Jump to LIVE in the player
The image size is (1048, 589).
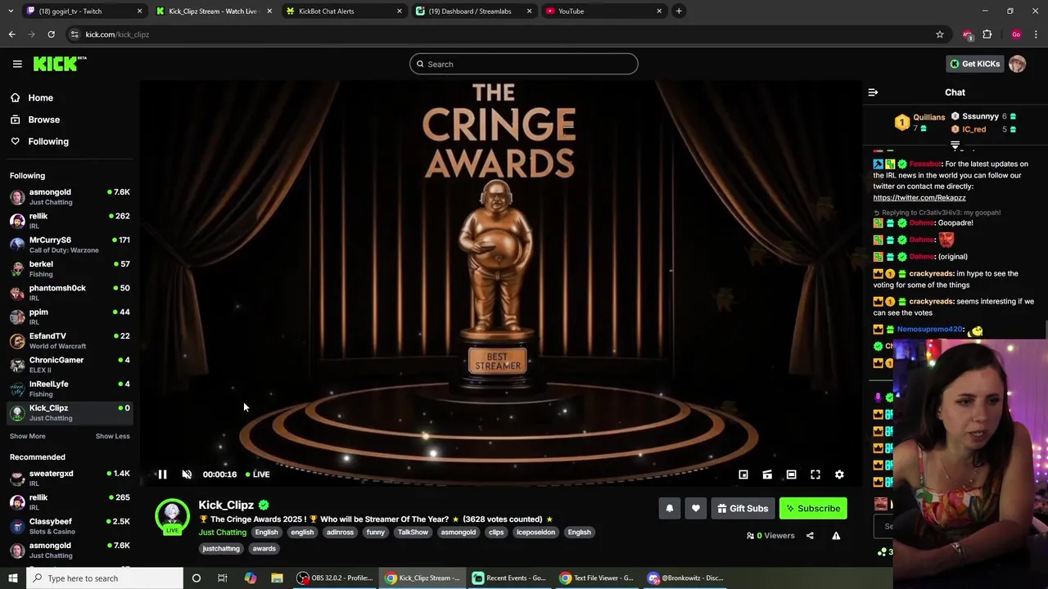pyautogui.click(x=258, y=474)
